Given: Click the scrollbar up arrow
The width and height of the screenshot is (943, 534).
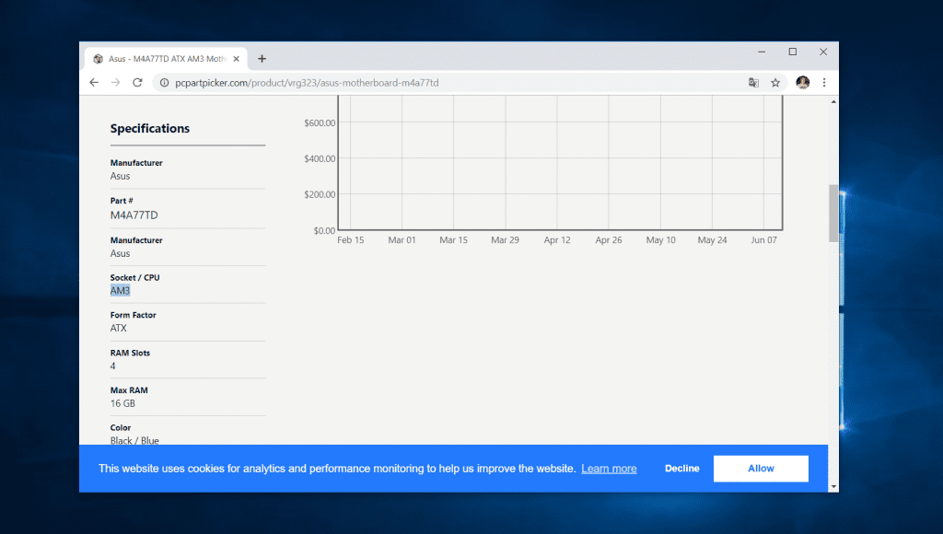Looking at the screenshot, I should coord(832,101).
